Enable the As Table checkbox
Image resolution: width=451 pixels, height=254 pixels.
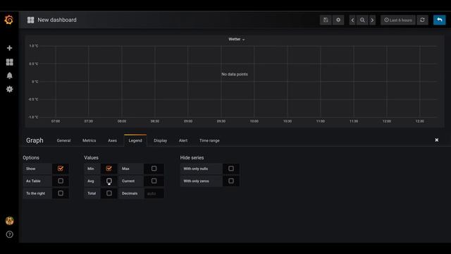61,181
